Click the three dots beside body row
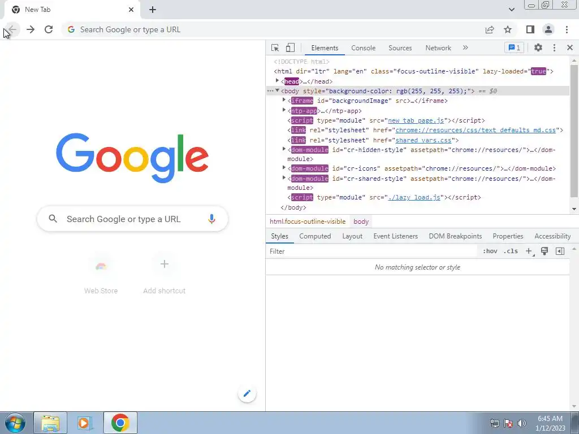Screen dimensions: 579x434 270,91
